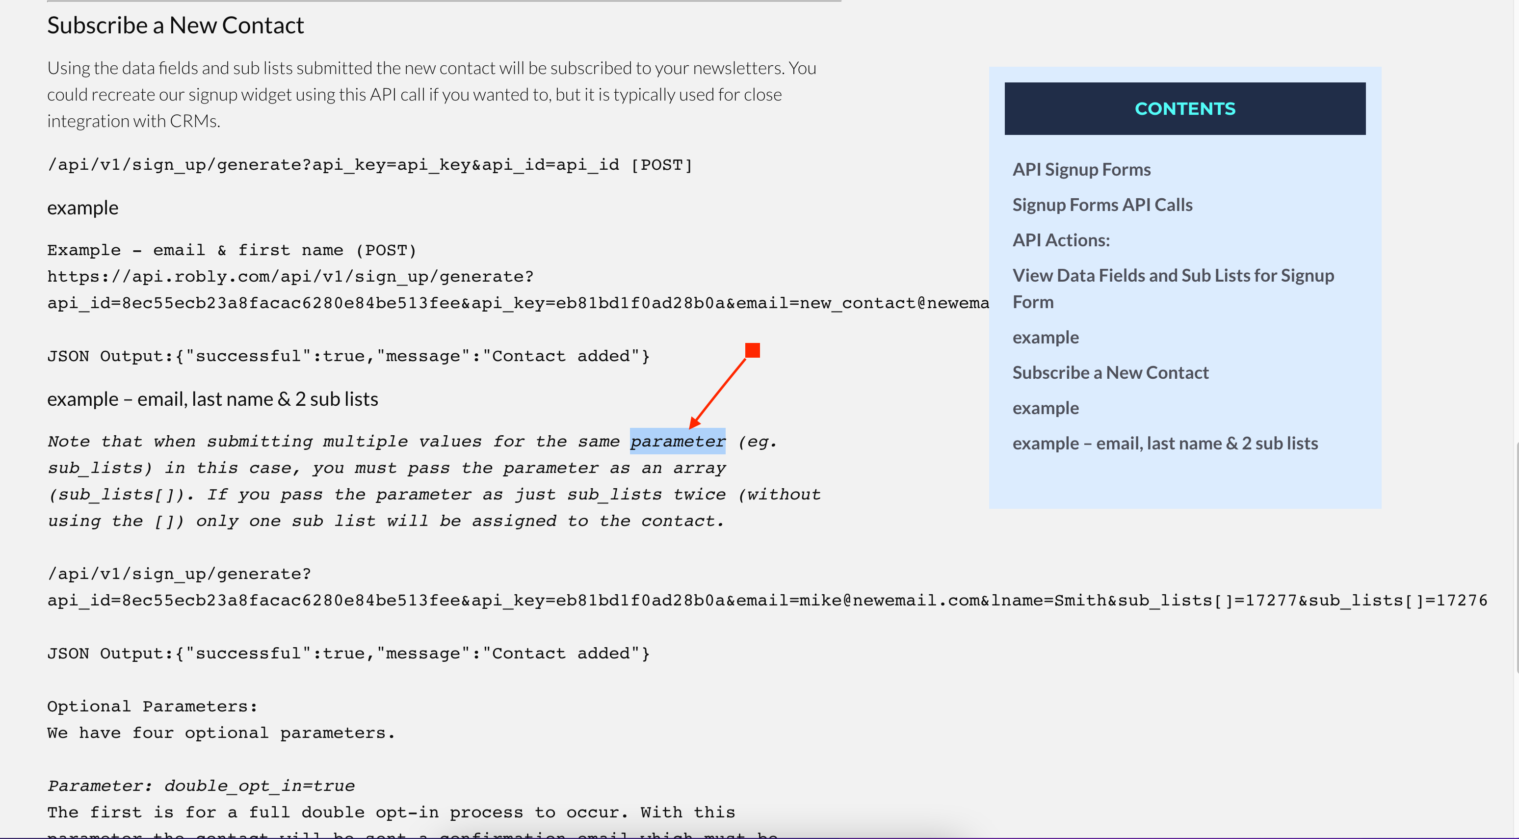Viewport: 1519px width, 839px height.
Task: Click the URL line with sub_lists[]=17277
Action: [x=767, y=600]
